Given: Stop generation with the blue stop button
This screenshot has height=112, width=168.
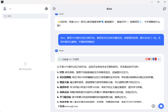Looking at the screenshot, I should [161, 106].
